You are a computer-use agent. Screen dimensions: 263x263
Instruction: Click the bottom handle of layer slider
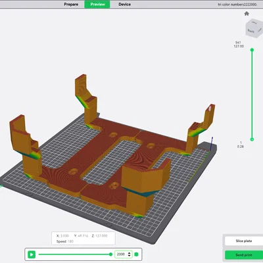tap(252, 139)
